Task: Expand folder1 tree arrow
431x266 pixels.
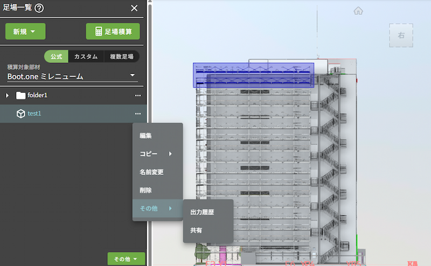Action: 8,95
